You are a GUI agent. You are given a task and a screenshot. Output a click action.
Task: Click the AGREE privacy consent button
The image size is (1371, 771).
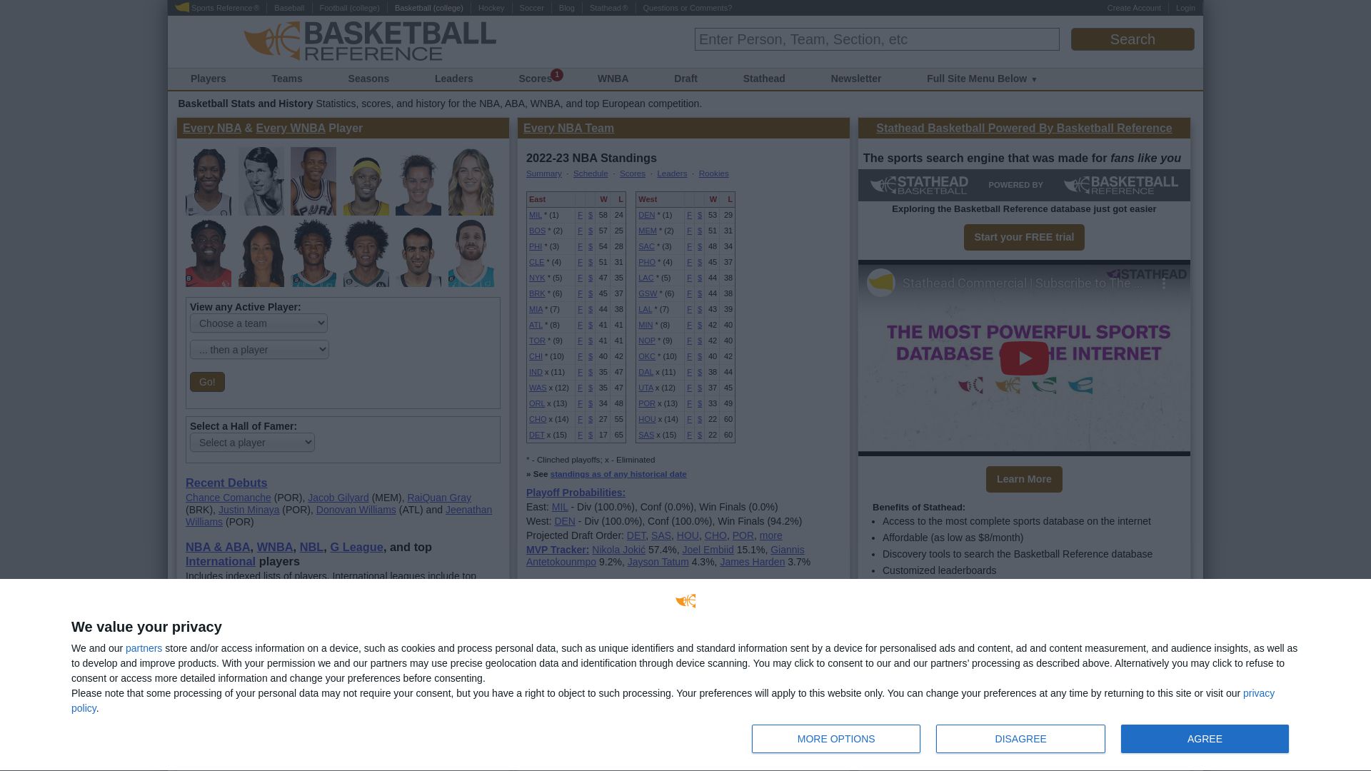click(x=1205, y=738)
